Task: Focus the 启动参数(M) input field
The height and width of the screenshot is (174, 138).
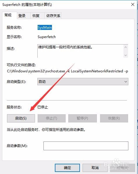Action: click(x=86, y=146)
